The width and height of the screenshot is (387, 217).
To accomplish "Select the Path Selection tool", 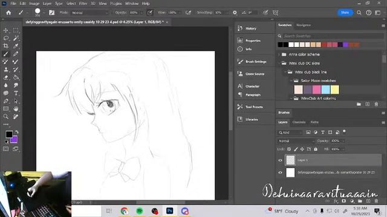I will pyautogui.click(x=16, y=101).
